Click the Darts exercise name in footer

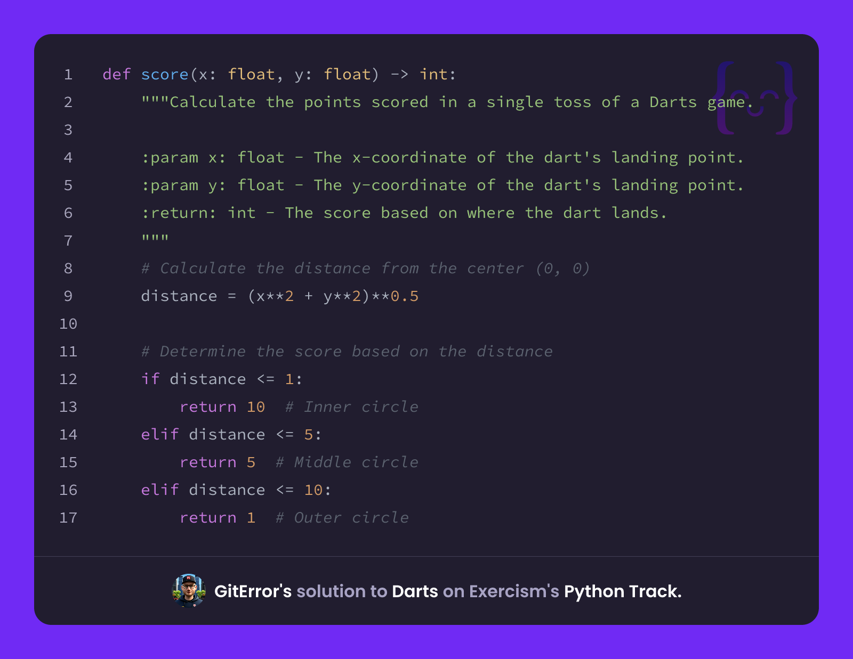415,591
